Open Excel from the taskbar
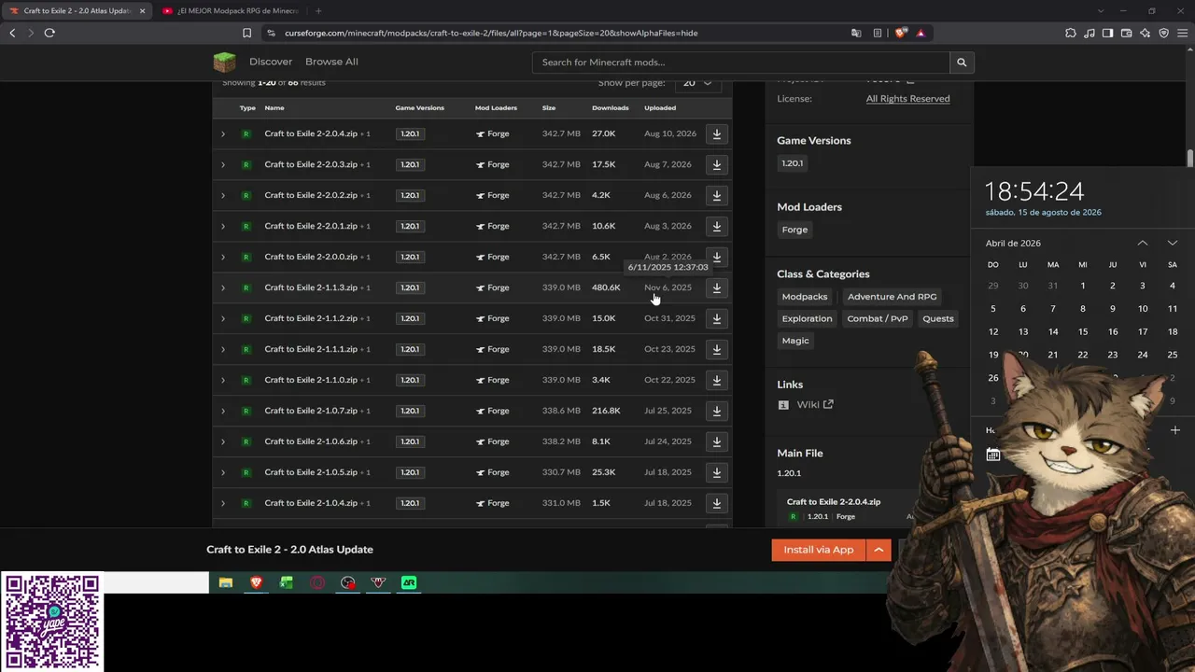Image resolution: width=1195 pixels, height=672 pixels. (287, 582)
